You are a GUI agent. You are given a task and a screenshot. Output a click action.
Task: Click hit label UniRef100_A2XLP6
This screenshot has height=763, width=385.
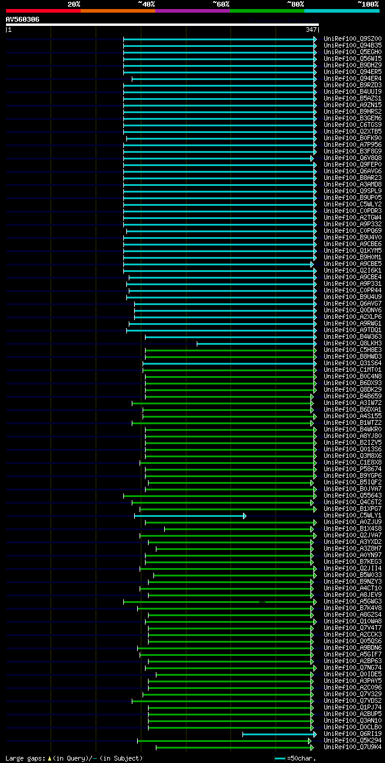(353, 317)
